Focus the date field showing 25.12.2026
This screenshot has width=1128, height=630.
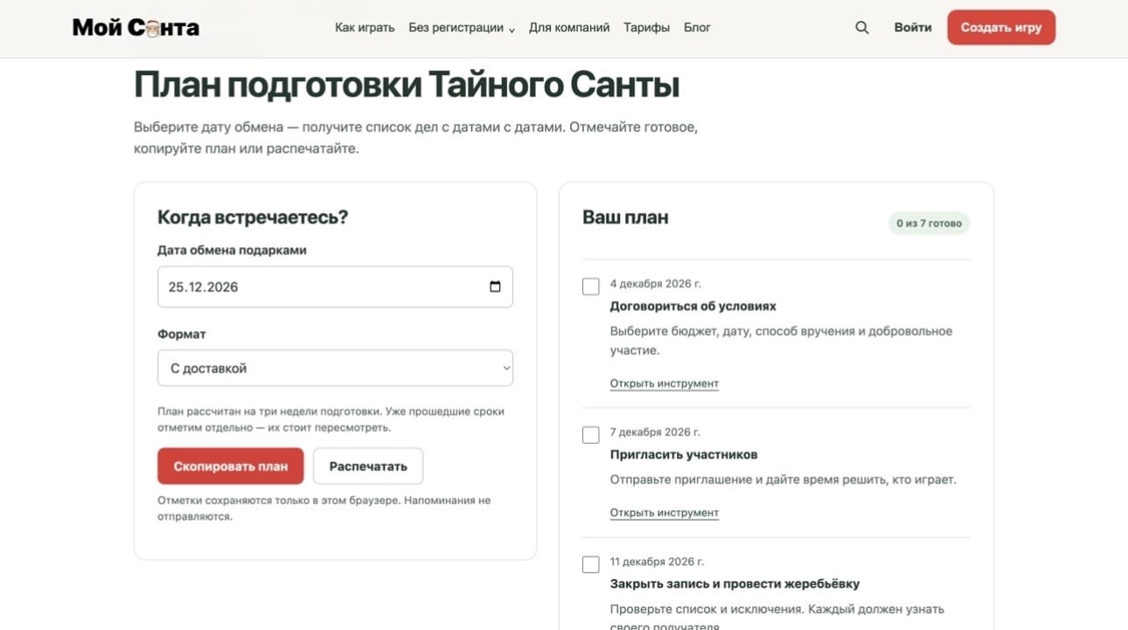(335, 287)
